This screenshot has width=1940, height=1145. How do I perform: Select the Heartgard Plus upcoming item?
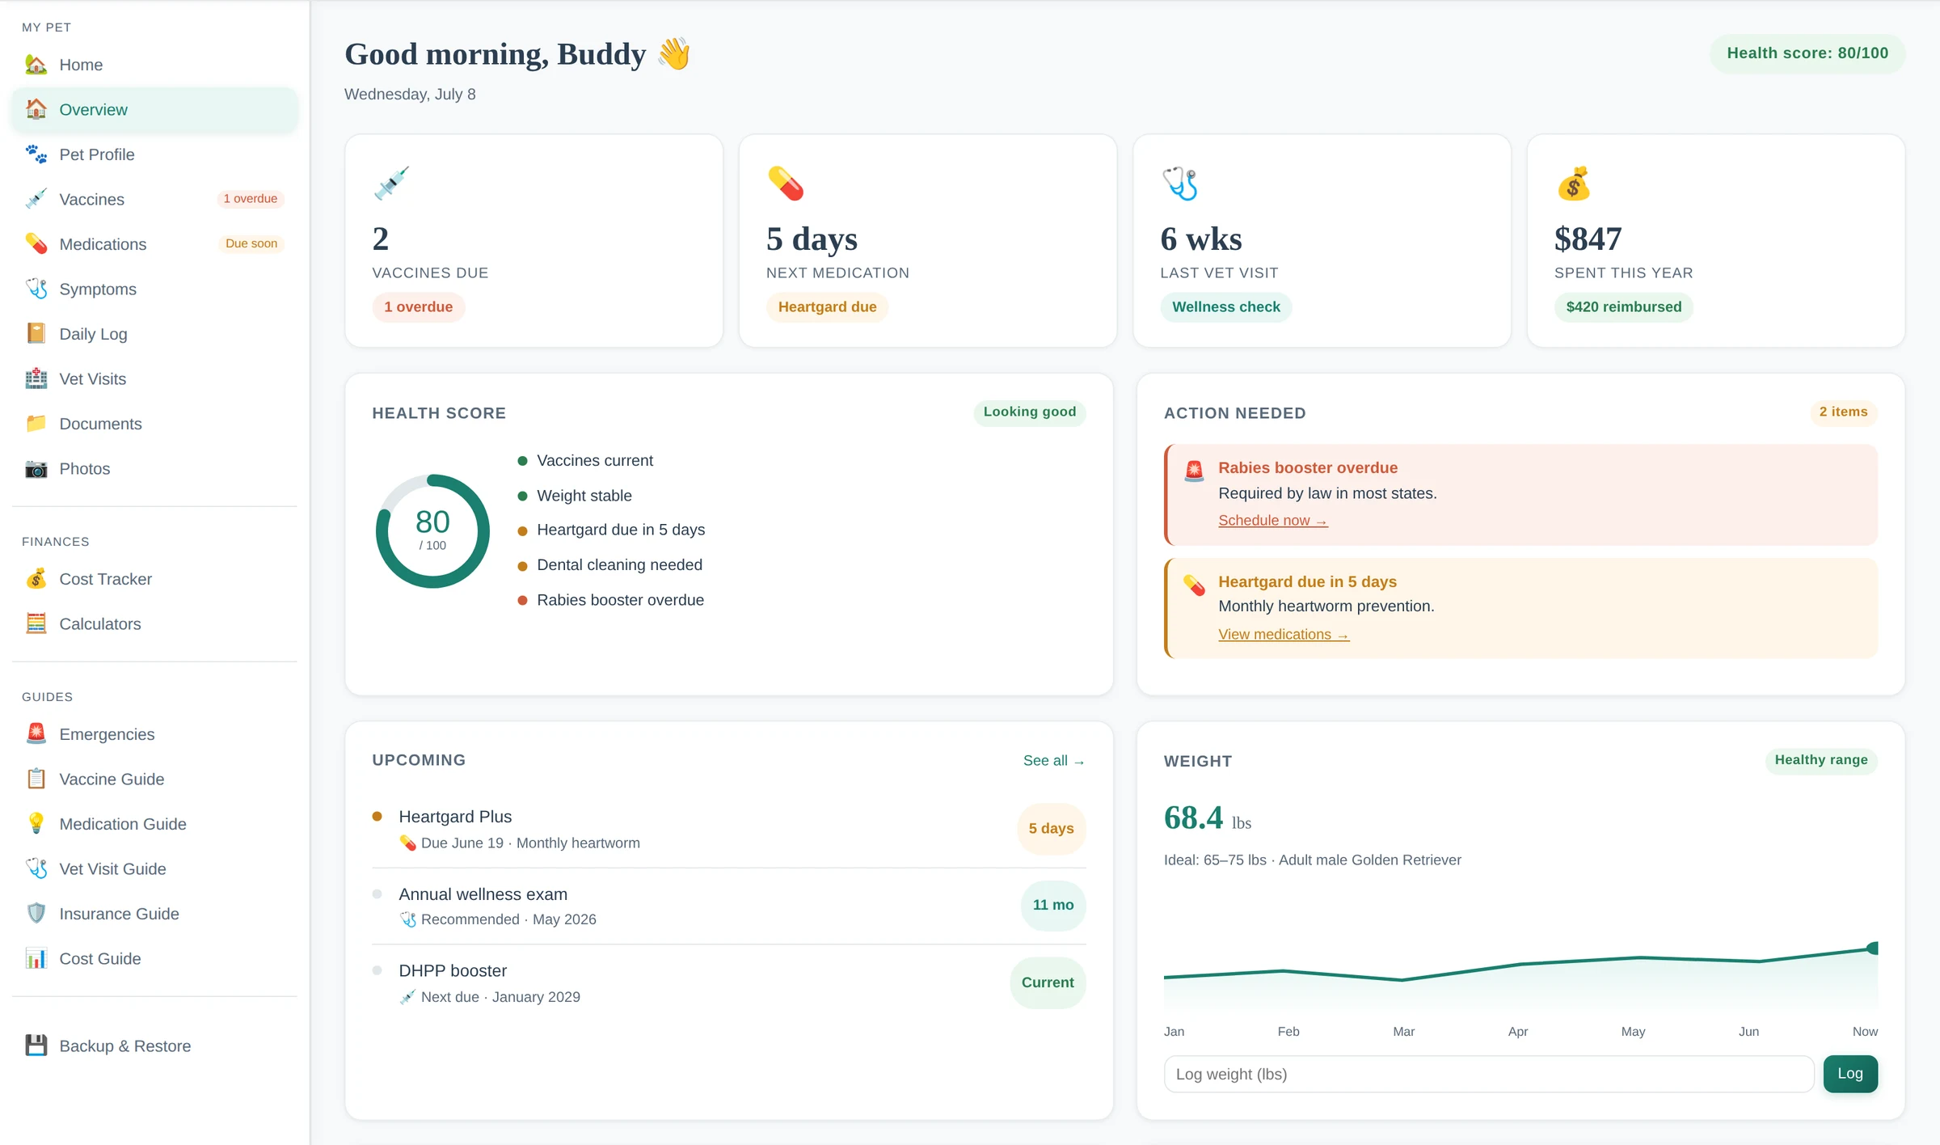[x=728, y=829]
